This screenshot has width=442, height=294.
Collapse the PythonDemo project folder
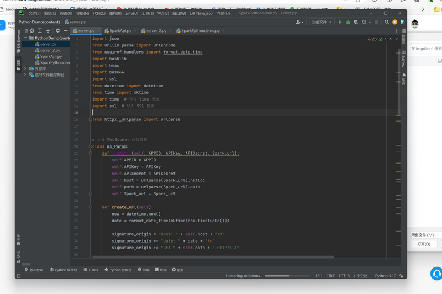pos(25,38)
